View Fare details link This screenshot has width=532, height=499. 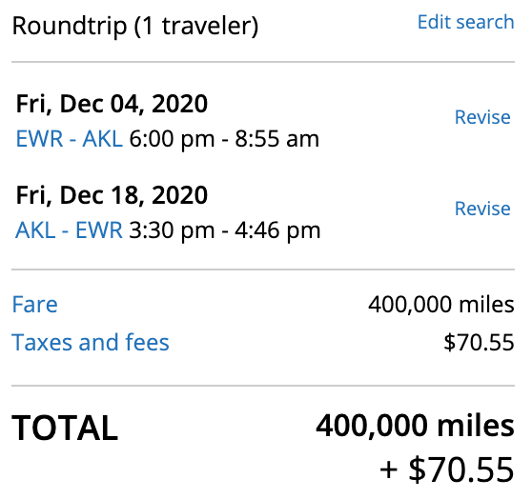pos(34,305)
